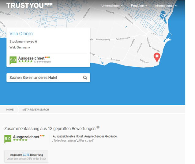
Task: Click 'Ausgezeichnet' rating label in hotel card
Action: [x=31, y=58]
